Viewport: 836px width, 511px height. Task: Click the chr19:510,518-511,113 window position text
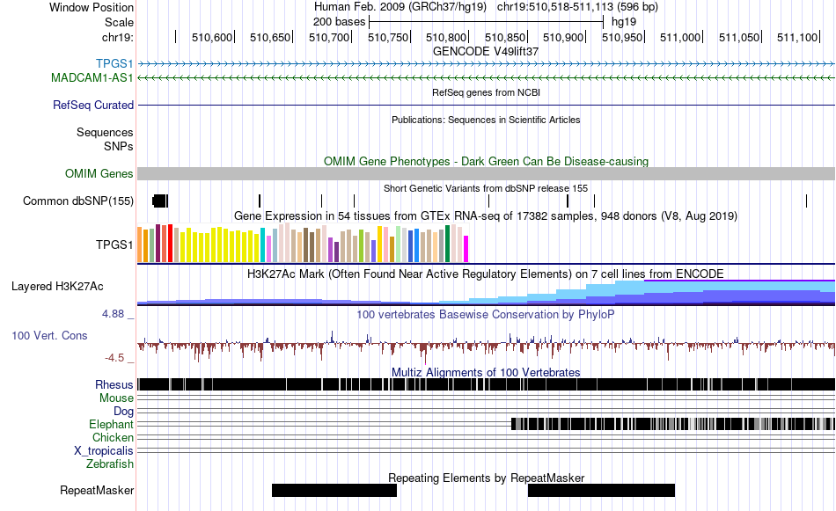tap(577, 7)
